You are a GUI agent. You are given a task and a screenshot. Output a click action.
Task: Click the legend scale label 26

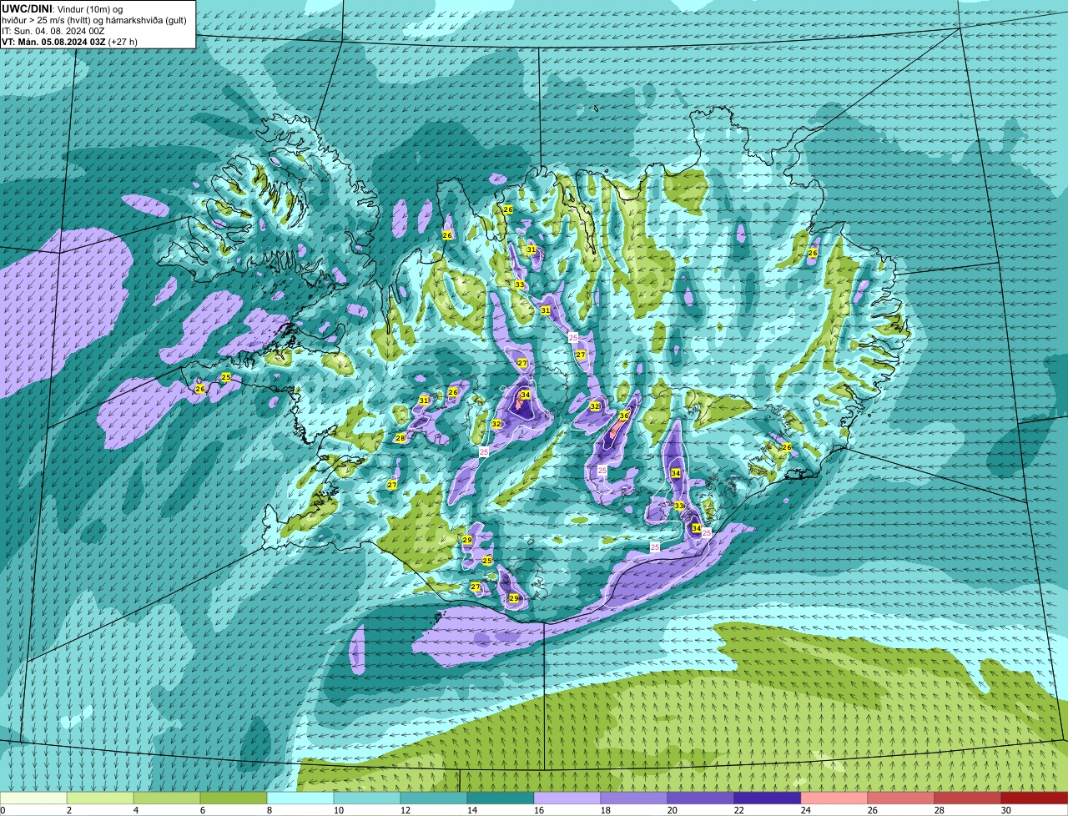(872, 810)
